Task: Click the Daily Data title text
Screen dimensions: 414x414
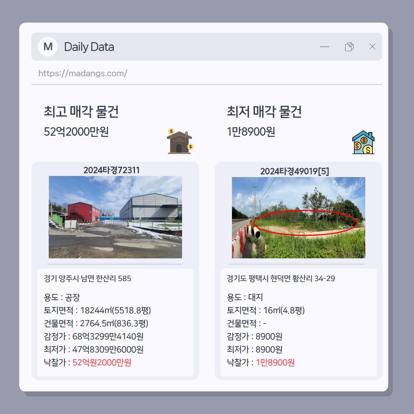Action: pos(89,47)
